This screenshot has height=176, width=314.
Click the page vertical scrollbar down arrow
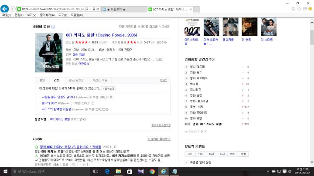coord(312,162)
